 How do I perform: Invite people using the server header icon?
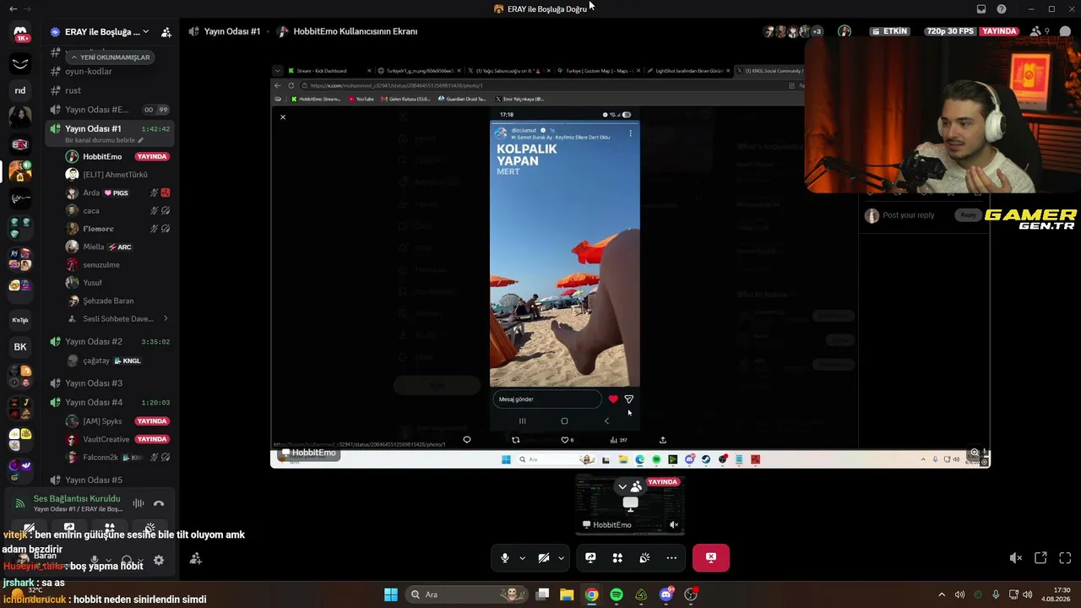point(166,32)
